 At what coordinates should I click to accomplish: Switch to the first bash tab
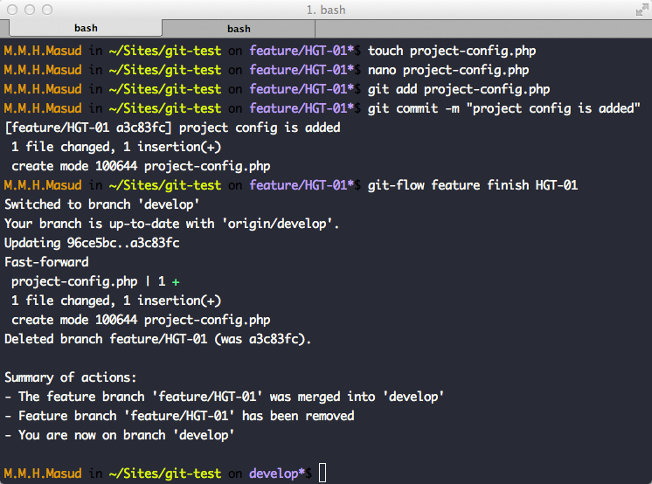pyautogui.click(x=86, y=28)
